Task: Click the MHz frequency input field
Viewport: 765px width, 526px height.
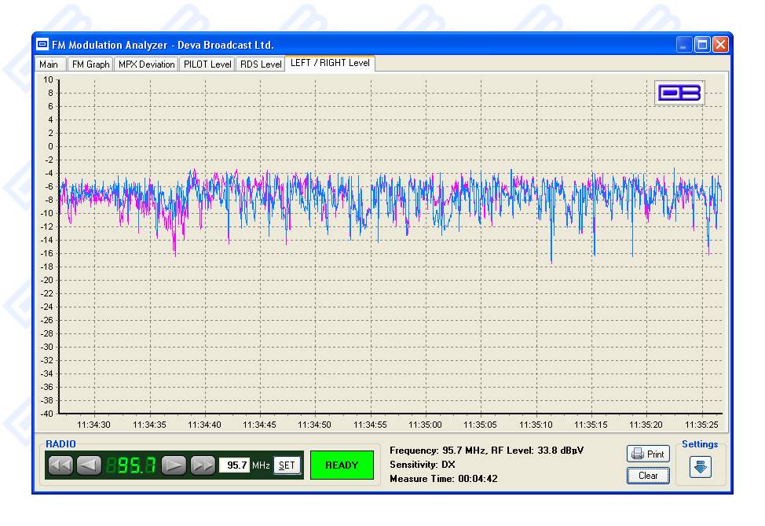Action: (x=234, y=465)
